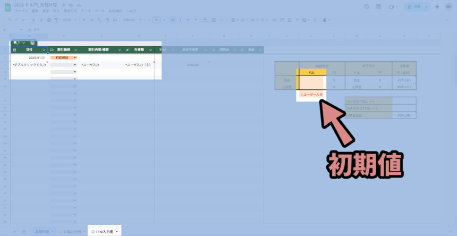
Task: Open version history clock icon
Action: 367,7
